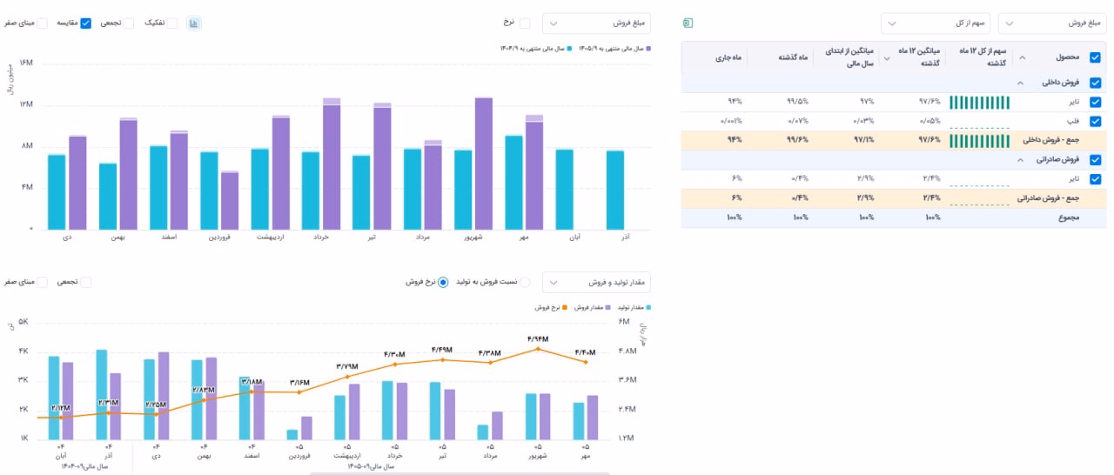Uncheck تایر under فروش داخلی

pos(1095,103)
